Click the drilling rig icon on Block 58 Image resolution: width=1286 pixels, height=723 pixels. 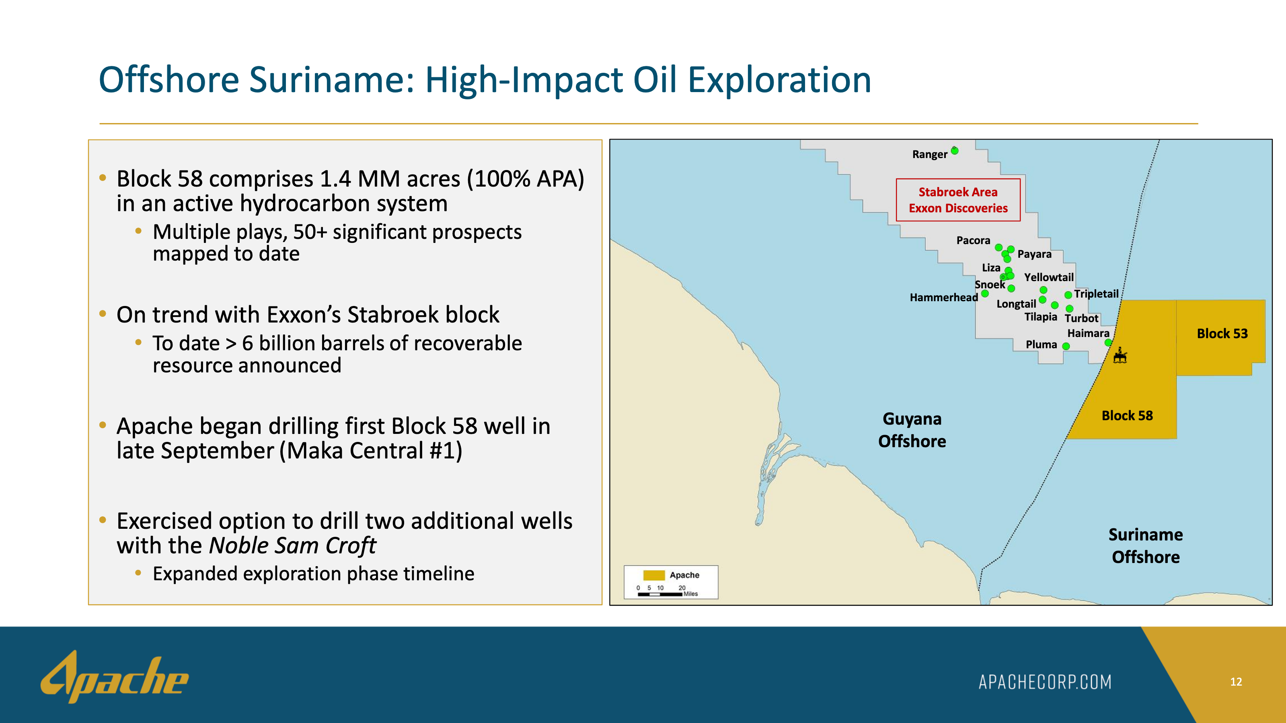1120,355
